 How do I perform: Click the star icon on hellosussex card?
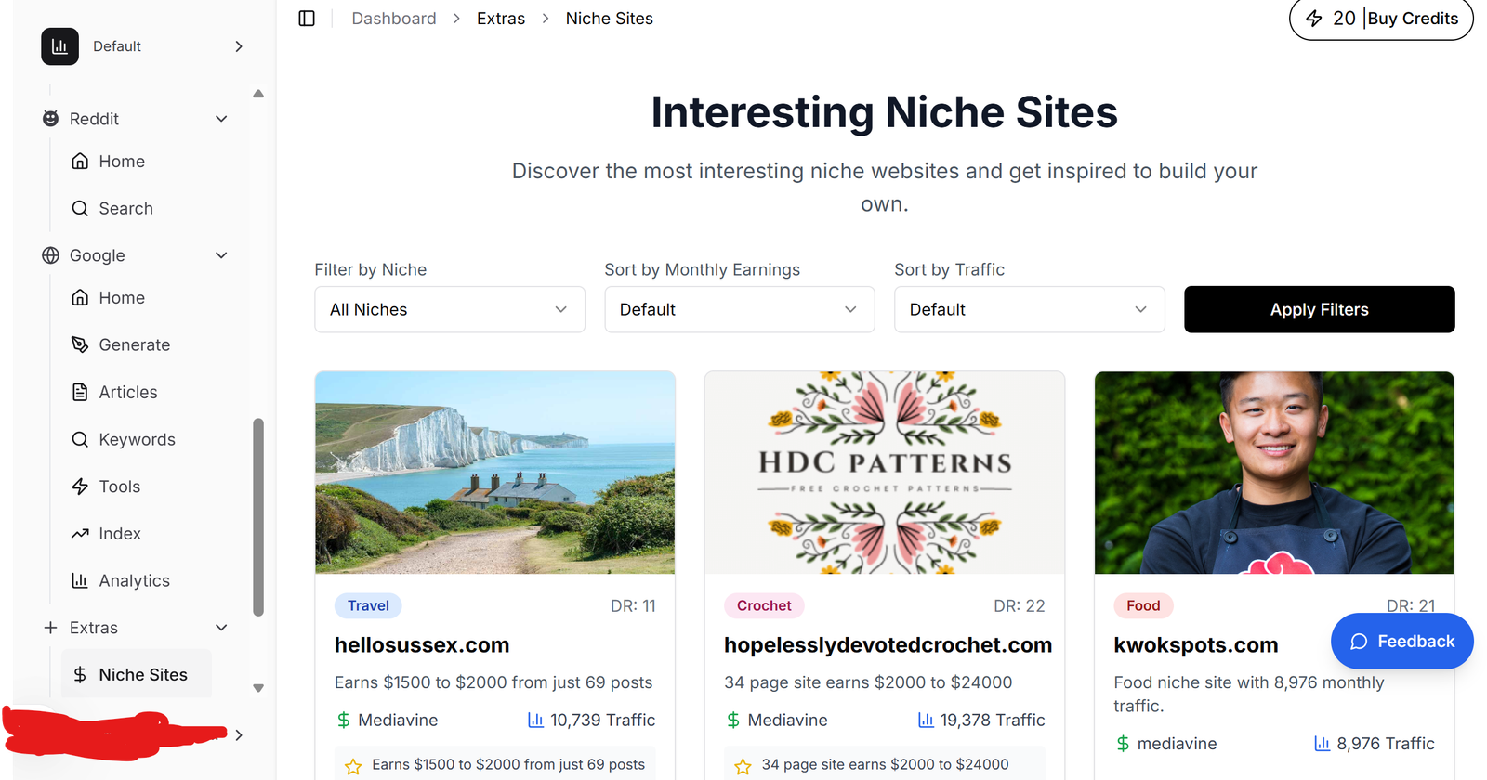pyautogui.click(x=353, y=766)
